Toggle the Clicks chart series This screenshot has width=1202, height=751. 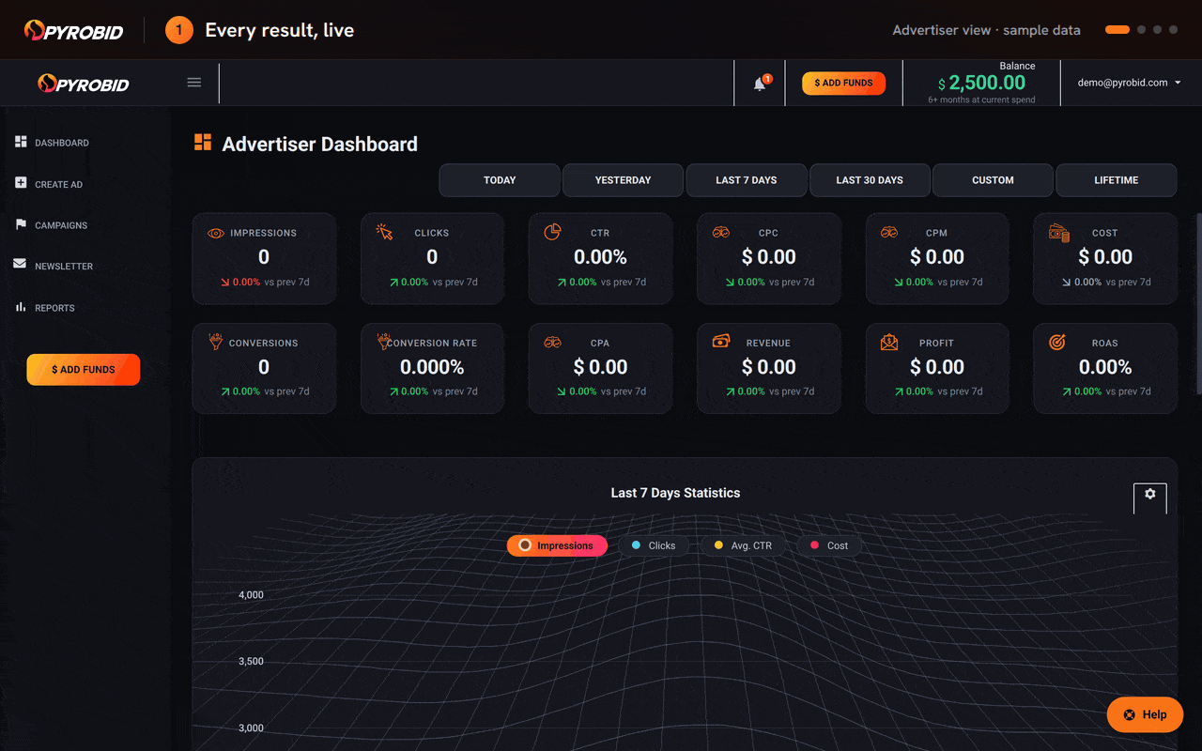[x=653, y=545]
